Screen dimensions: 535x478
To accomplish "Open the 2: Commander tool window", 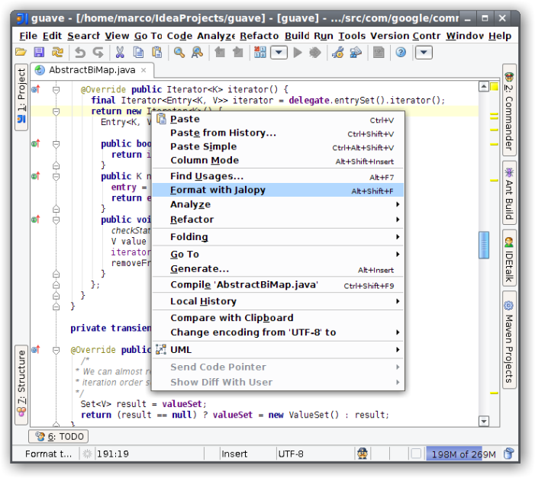I will (x=509, y=110).
